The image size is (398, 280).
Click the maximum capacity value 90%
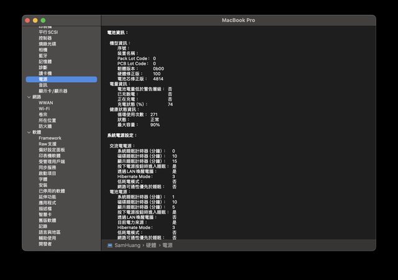(155, 124)
